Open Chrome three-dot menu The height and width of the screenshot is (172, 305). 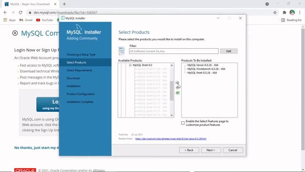point(300,12)
